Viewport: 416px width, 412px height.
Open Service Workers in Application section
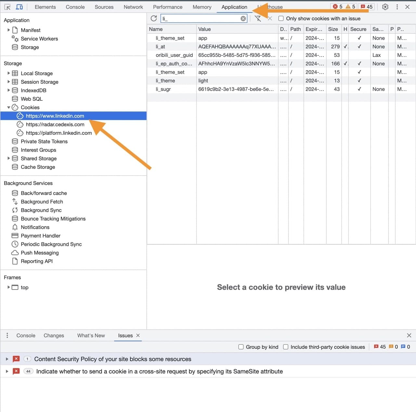[39, 39]
